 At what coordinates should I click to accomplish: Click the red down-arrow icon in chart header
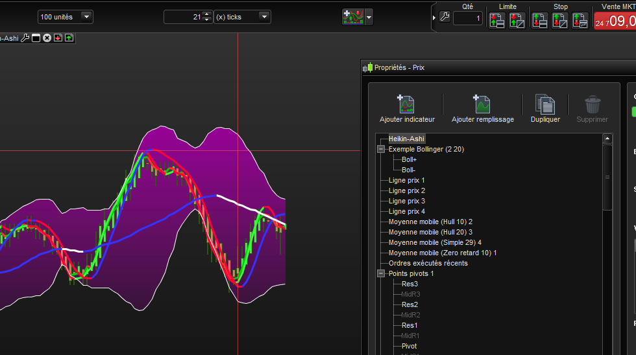(58, 38)
